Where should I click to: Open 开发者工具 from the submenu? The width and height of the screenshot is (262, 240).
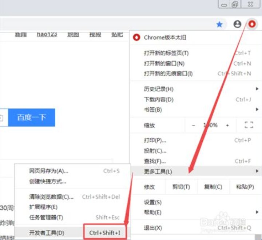click(x=47, y=232)
